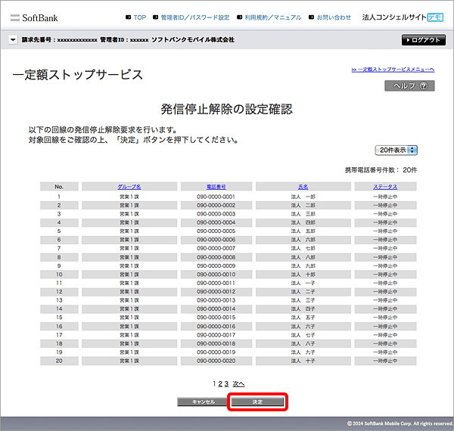Screen dimensions: 454x431
Task: Click the デモ badge icon
Action: pyautogui.click(x=436, y=17)
